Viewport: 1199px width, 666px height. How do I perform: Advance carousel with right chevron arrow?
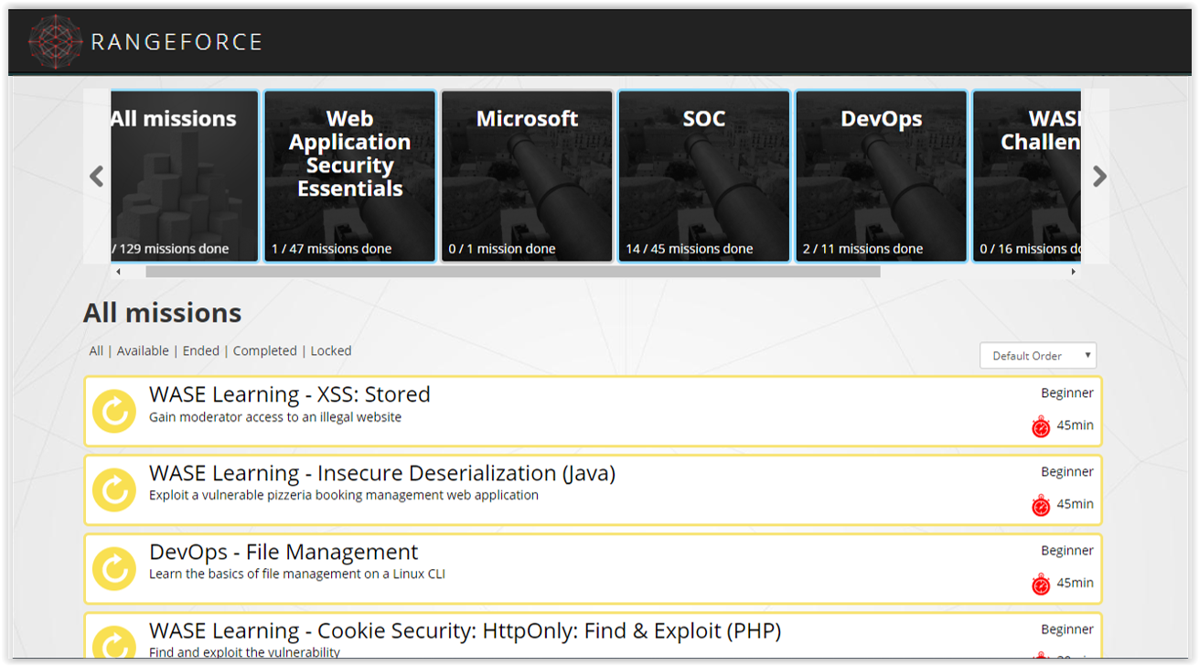click(x=1099, y=177)
